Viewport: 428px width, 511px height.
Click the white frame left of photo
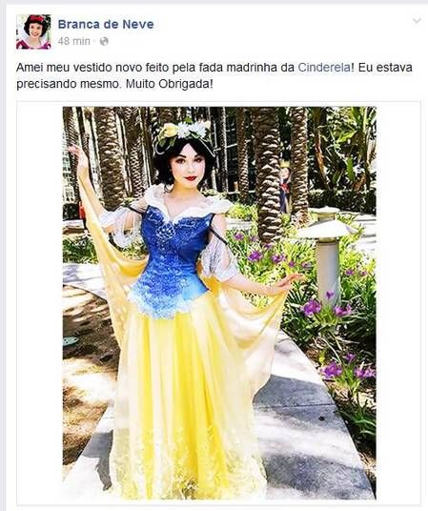(x=40, y=303)
